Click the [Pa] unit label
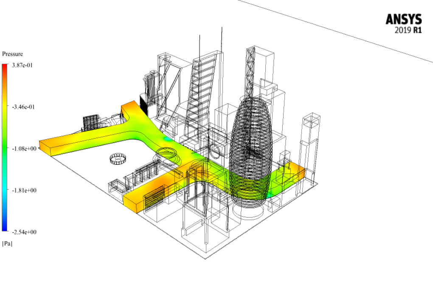The height and width of the screenshot is (282, 433). click(x=7, y=243)
